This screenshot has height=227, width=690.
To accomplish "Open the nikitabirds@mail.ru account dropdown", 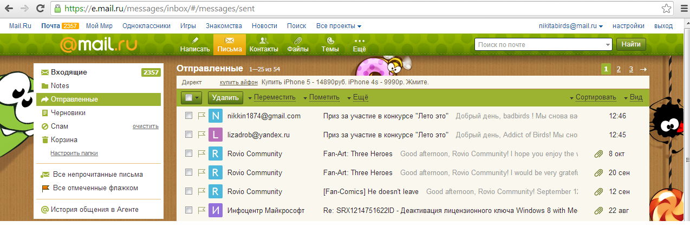I will click(571, 25).
